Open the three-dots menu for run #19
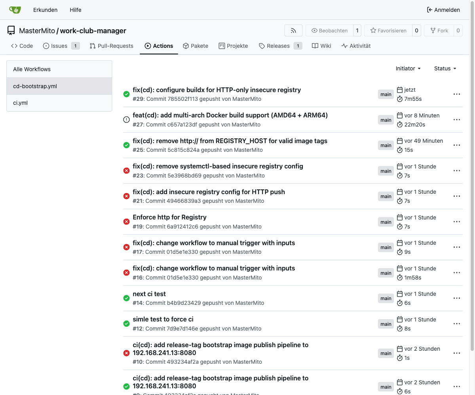This screenshot has width=475, height=395. (456, 222)
